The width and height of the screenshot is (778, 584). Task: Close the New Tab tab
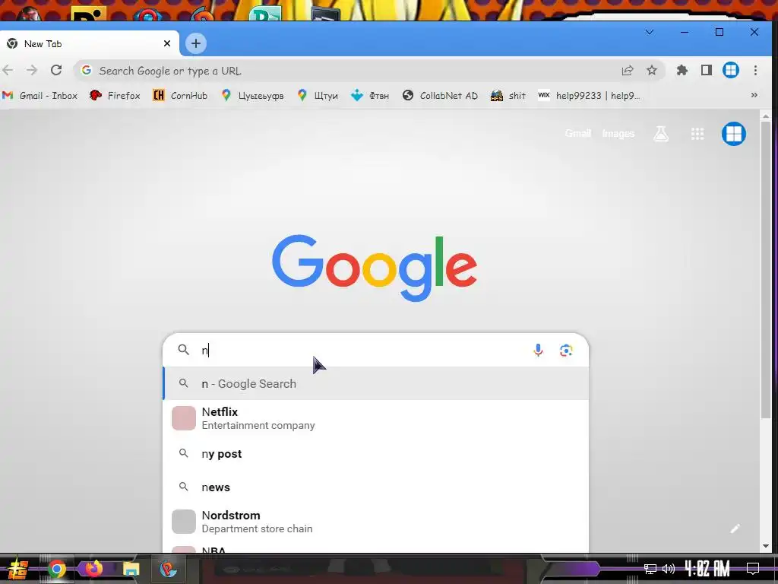click(x=167, y=43)
